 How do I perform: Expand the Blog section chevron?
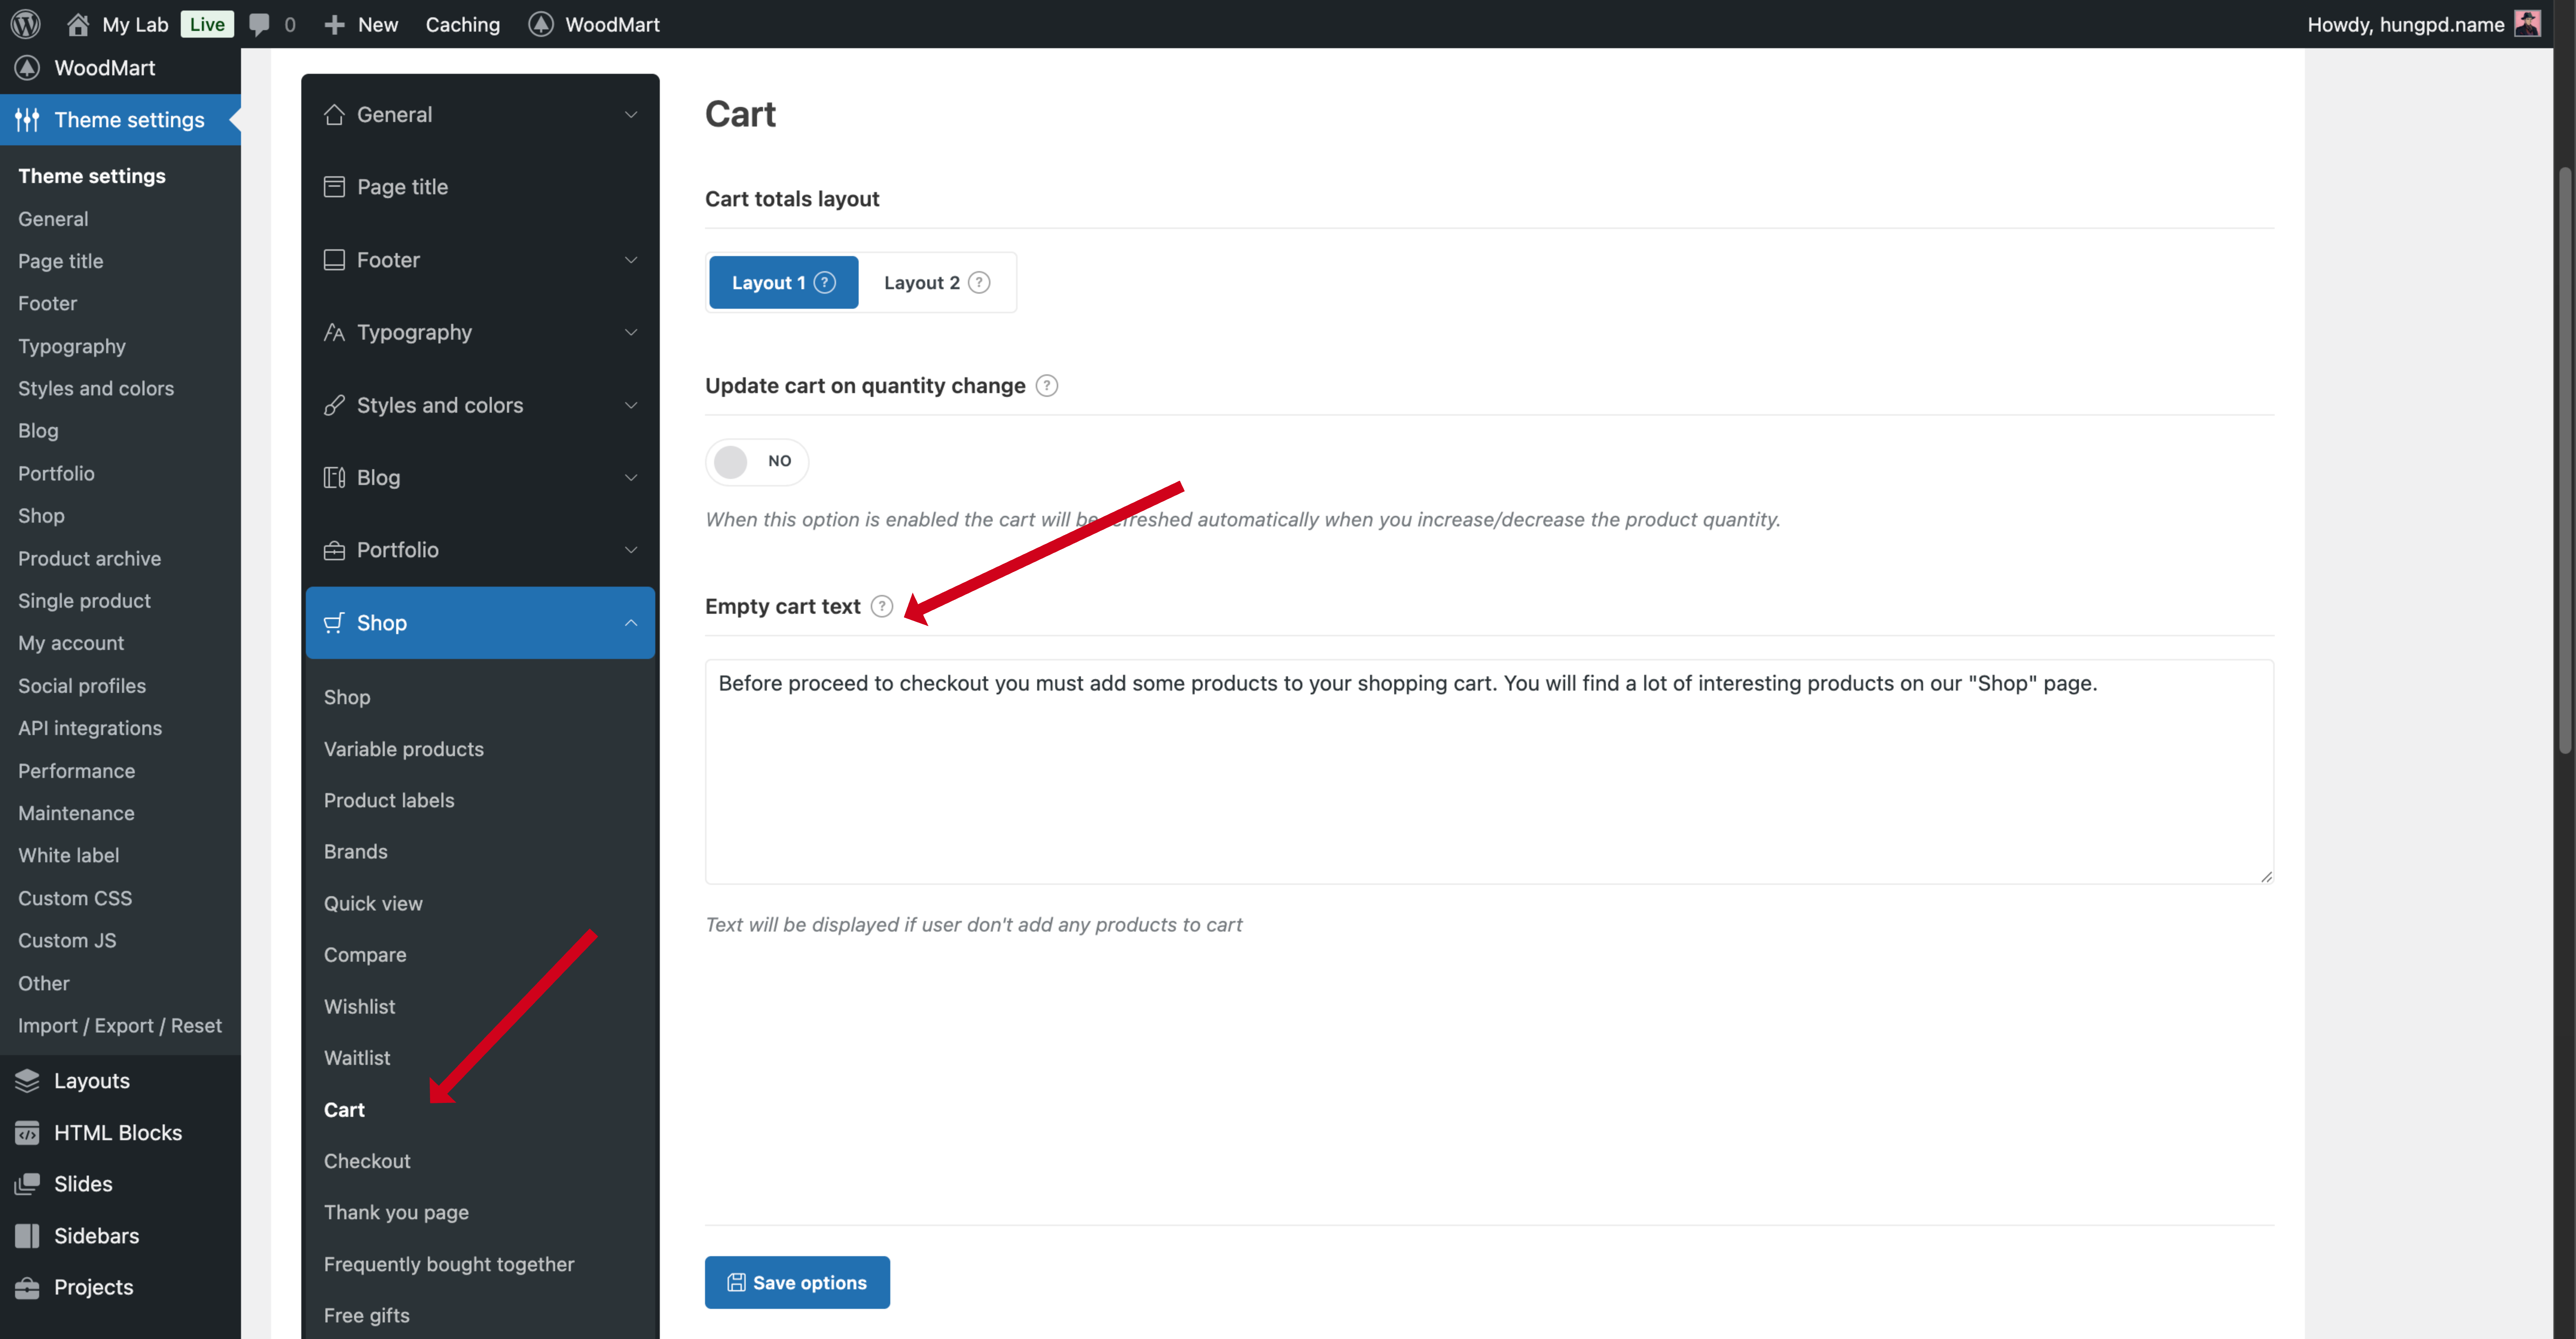(x=631, y=478)
